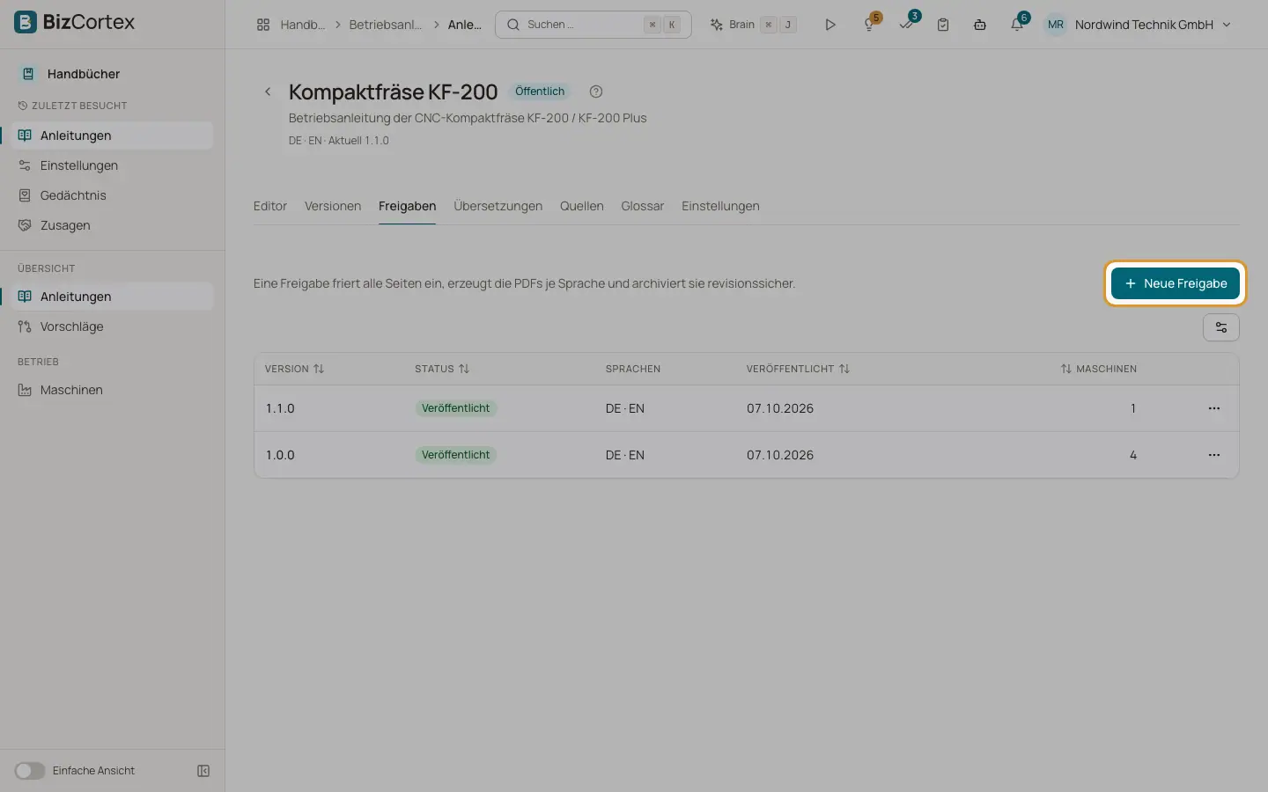Screen dimensions: 1268x792
Task: Open the double-check icon with badge 3
Action: (907, 25)
